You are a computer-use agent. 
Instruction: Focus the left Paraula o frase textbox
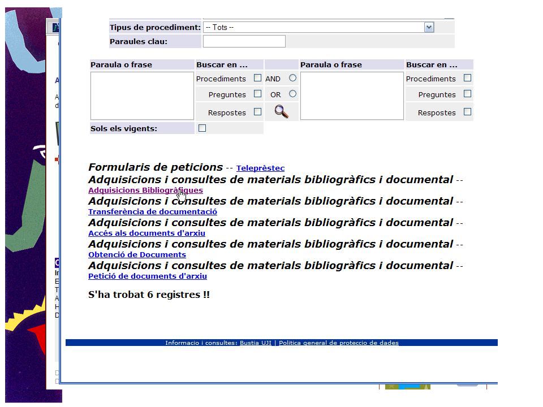click(142, 96)
